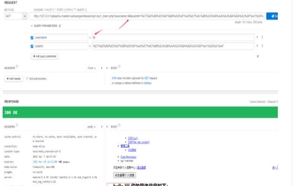This screenshot has width=293, height=186.
Task: Open the response headers pretty dropdown
Action: [x=91, y=127]
